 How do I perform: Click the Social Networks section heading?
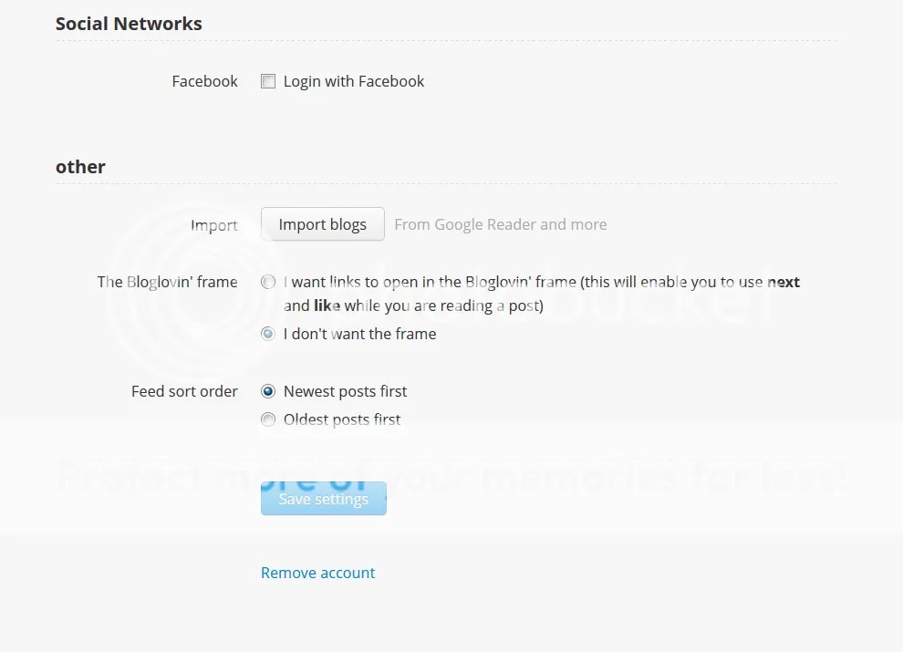tap(129, 24)
